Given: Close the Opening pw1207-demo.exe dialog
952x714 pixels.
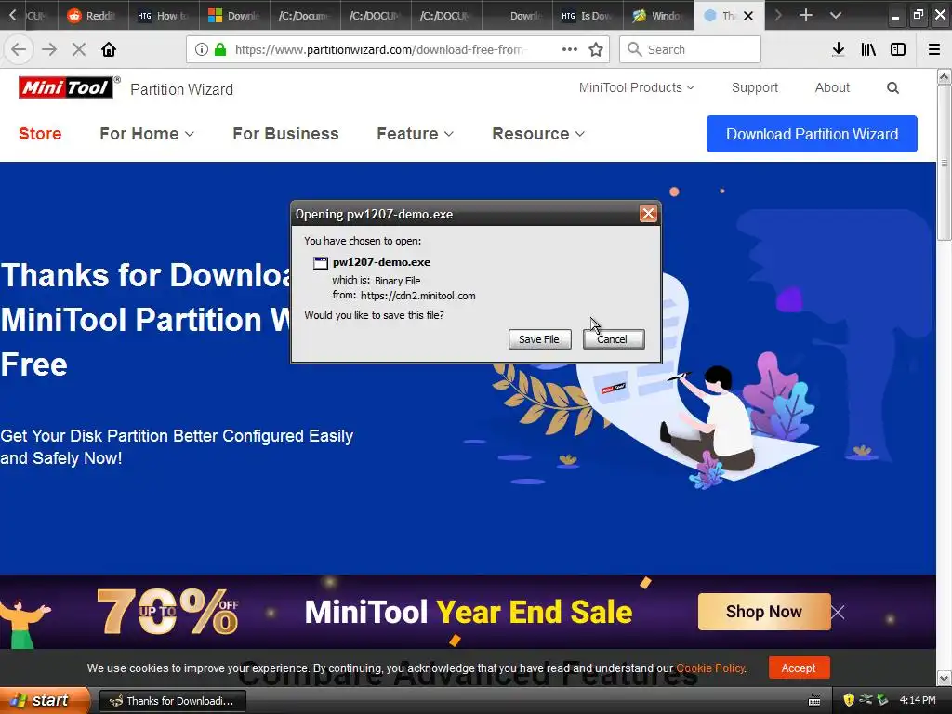Looking at the screenshot, I should click(648, 214).
